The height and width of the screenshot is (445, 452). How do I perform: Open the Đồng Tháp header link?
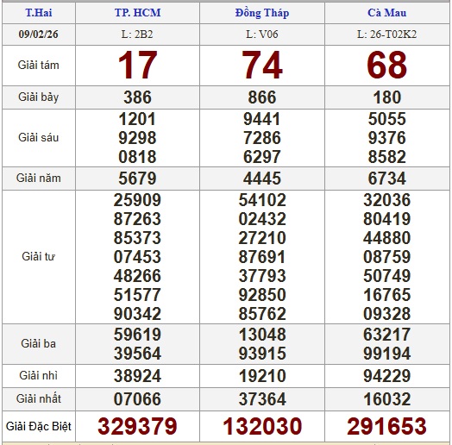(262, 13)
